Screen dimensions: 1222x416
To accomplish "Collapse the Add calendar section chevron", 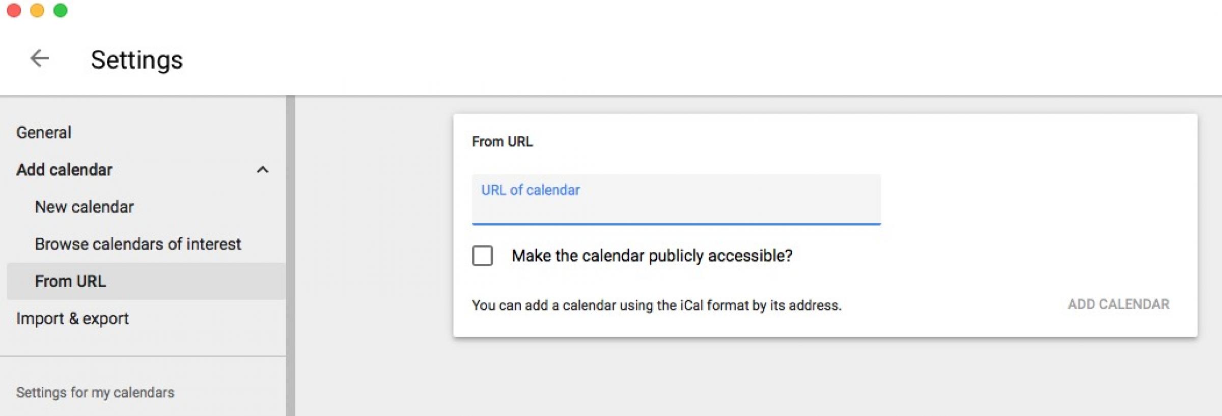I will pos(263,170).
